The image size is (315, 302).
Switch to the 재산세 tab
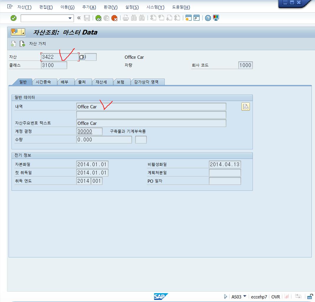tap(101, 82)
